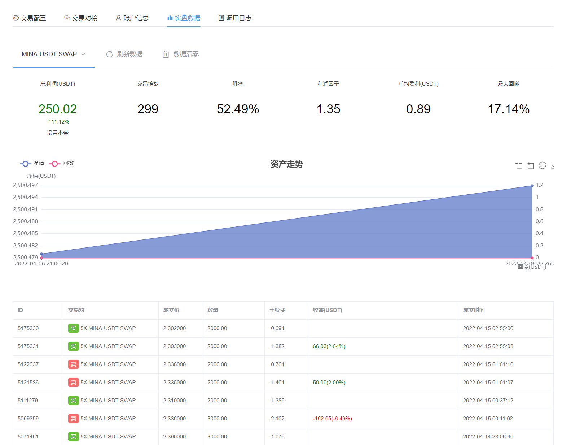Screen dimensions: 562x445
Task: Click the link icon beside 交易对接
Action: [67, 18]
